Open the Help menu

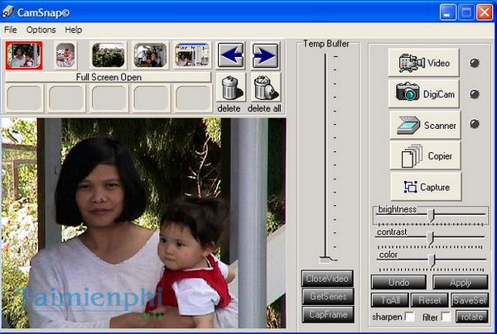pyautogui.click(x=74, y=30)
